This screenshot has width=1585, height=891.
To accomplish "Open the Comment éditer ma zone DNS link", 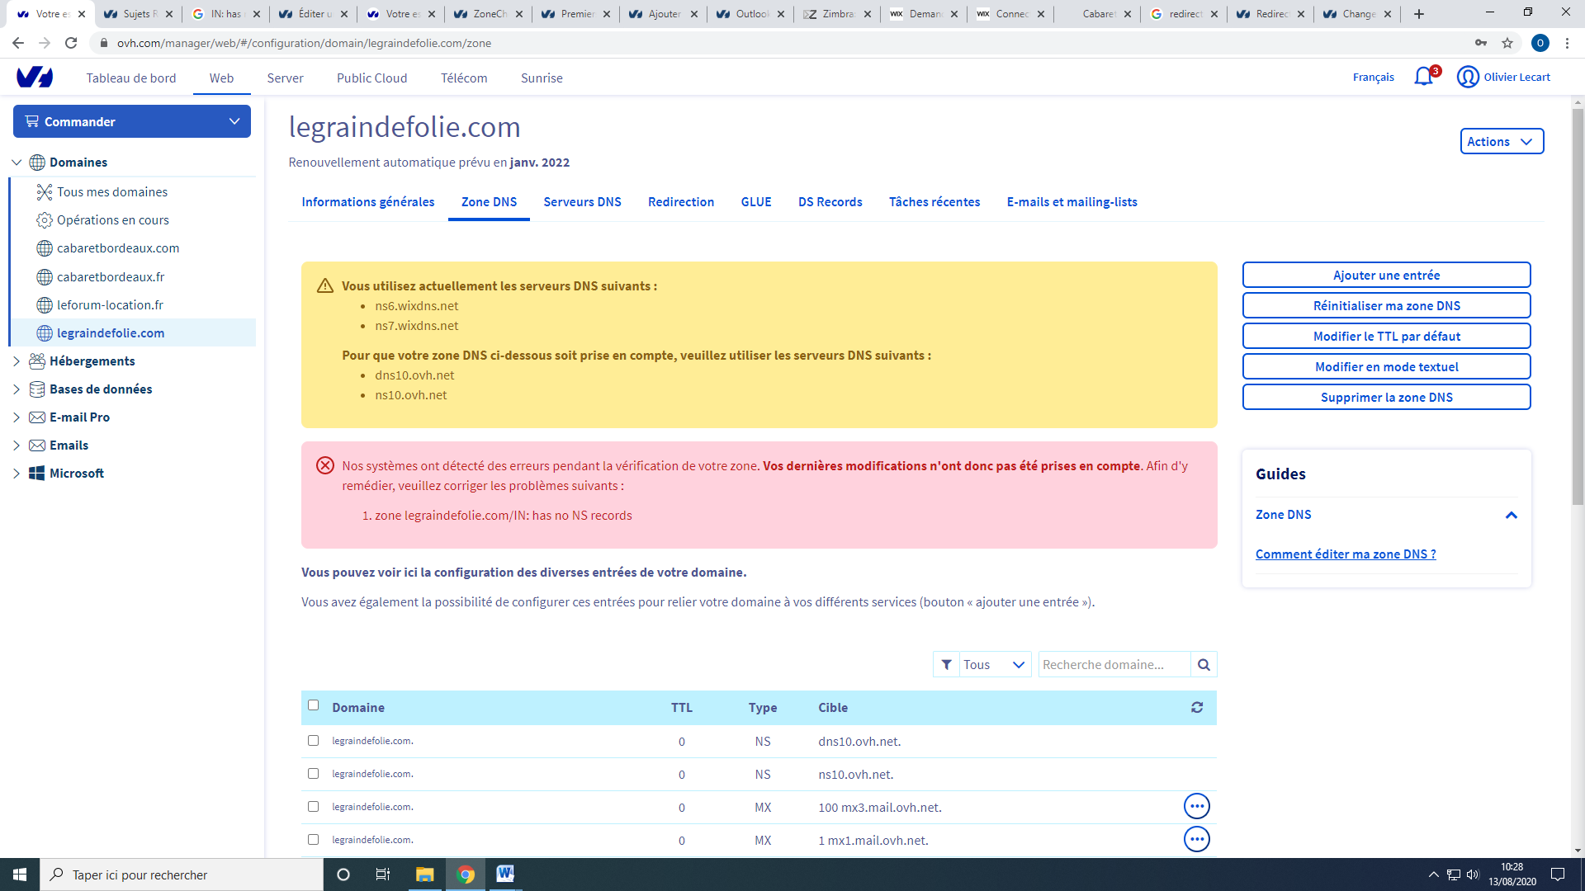I will point(1345,554).
